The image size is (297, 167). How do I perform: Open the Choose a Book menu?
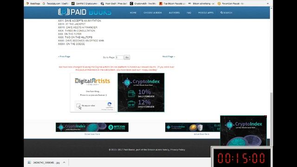tap(153, 13)
